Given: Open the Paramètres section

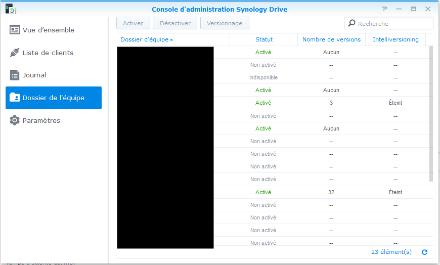Looking at the screenshot, I should 54,120.
